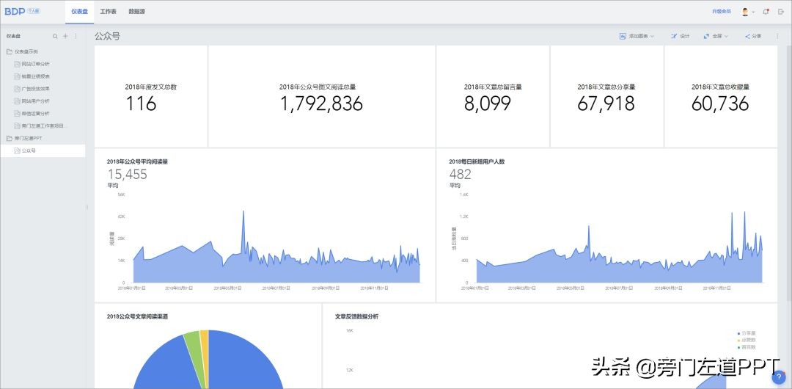Expand 添加图表 dropdown arrow
792x389 pixels.
[x=652, y=37]
